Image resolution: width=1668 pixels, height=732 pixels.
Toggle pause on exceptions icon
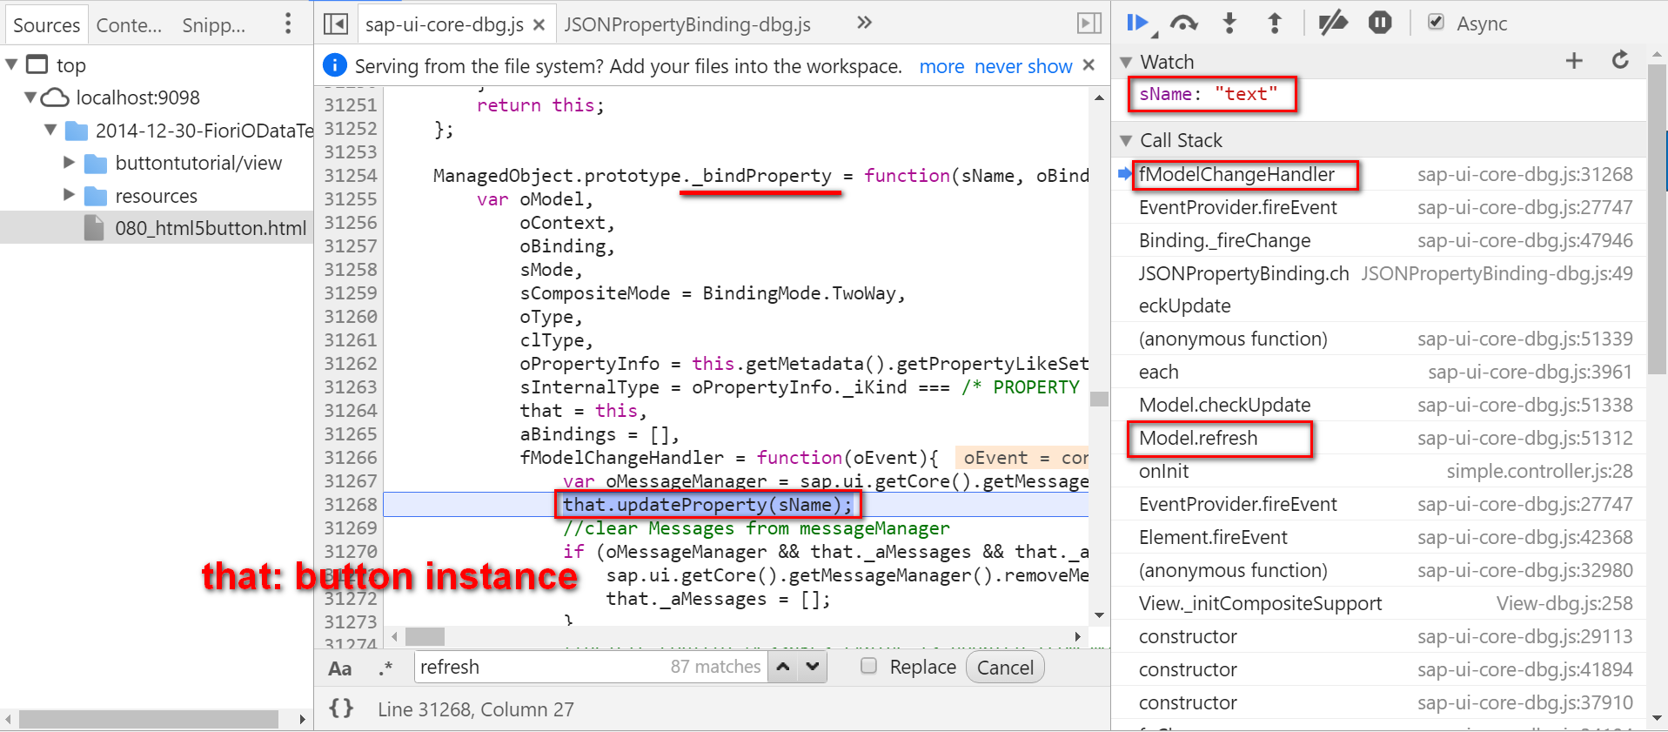[x=1380, y=23]
